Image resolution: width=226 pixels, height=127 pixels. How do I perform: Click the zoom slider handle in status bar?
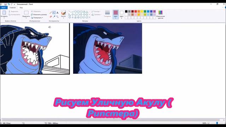click(217, 123)
